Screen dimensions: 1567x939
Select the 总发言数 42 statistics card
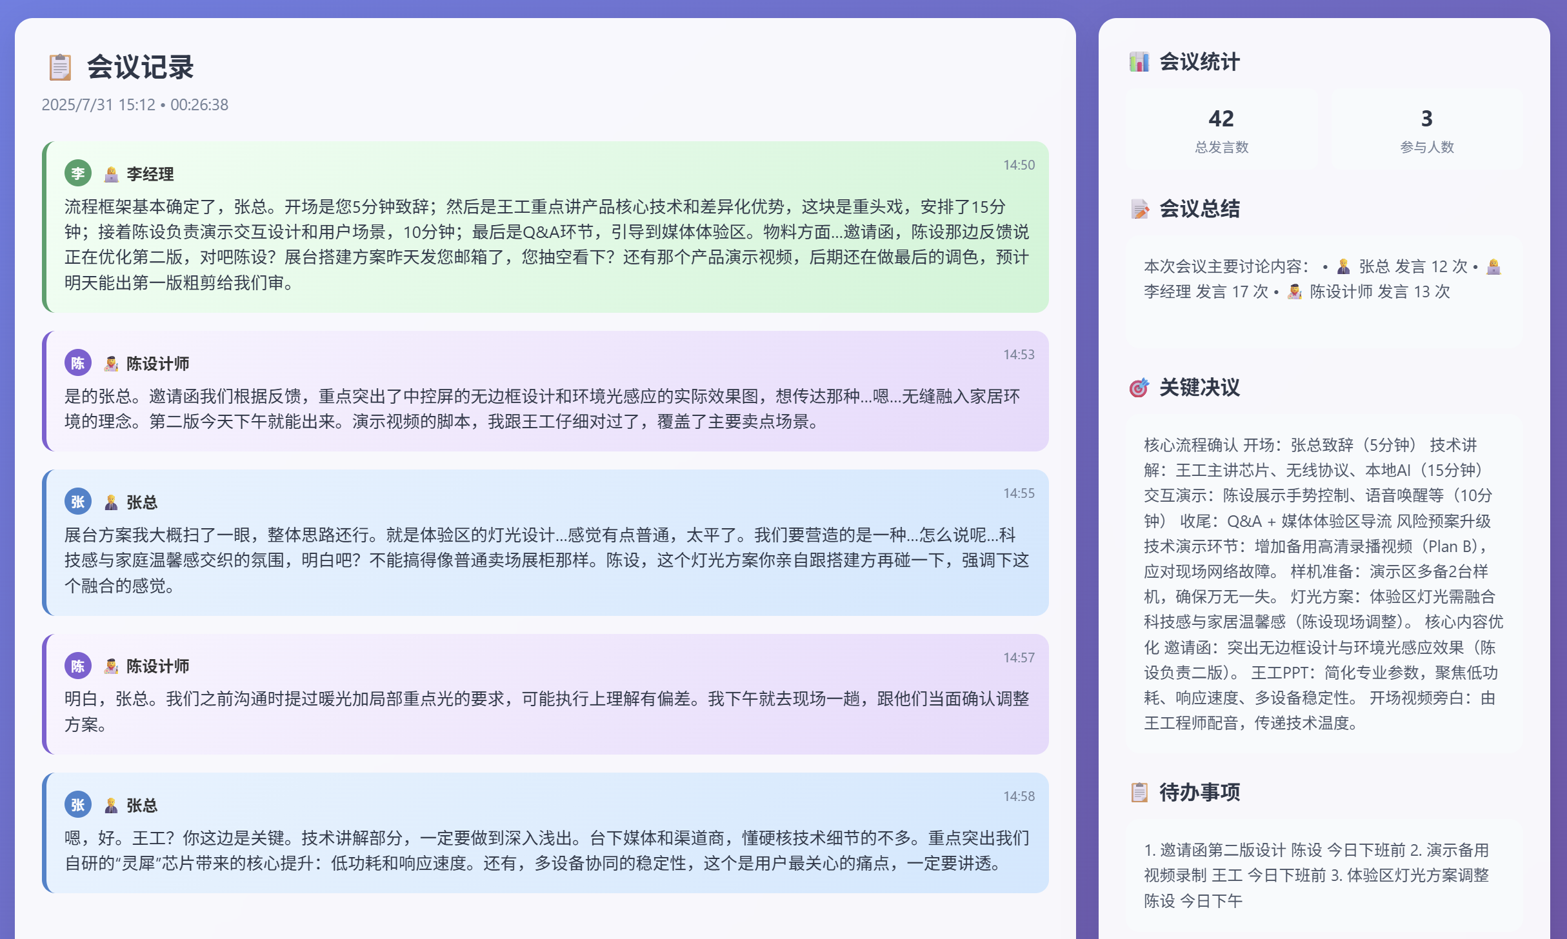click(x=1221, y=130)
